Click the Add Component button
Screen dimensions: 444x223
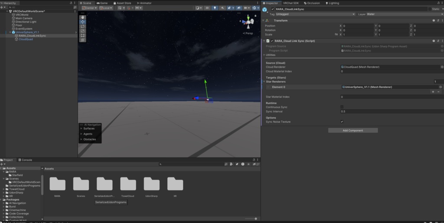click(353, 130)
